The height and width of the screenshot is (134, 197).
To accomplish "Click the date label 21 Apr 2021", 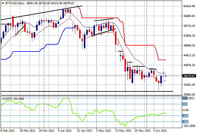I will [x=85, y=131].
